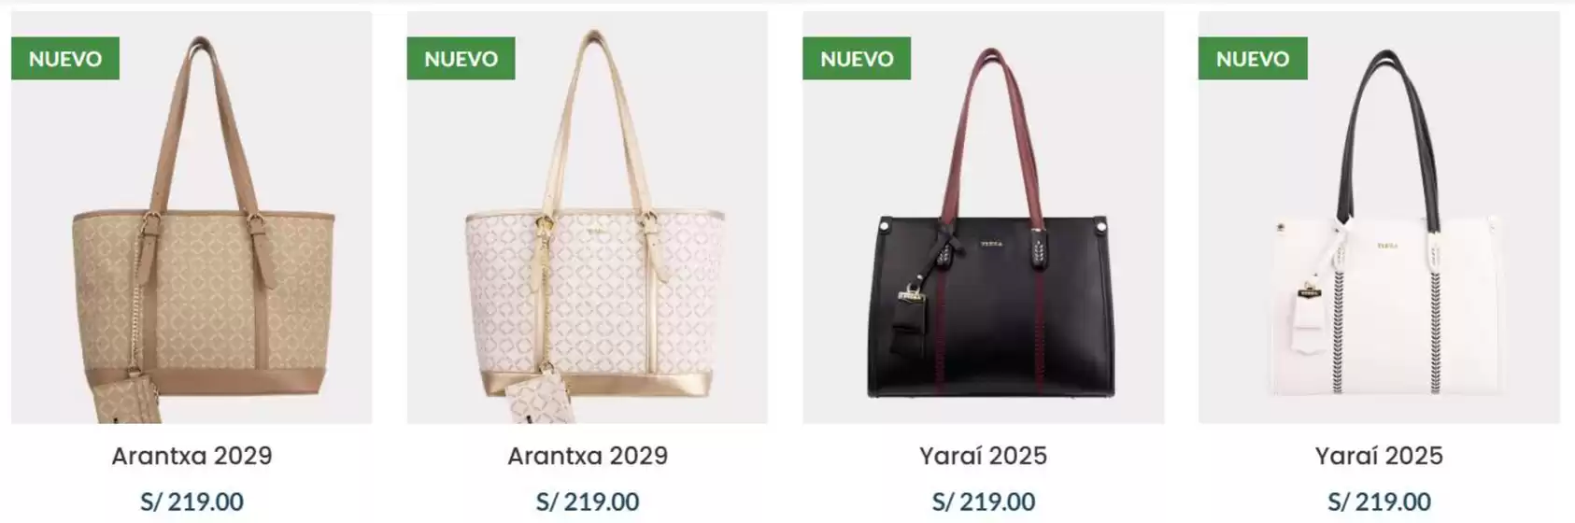
Task: View the white Yaraí 2025 handbag photo
Action: coord(1379,218)
